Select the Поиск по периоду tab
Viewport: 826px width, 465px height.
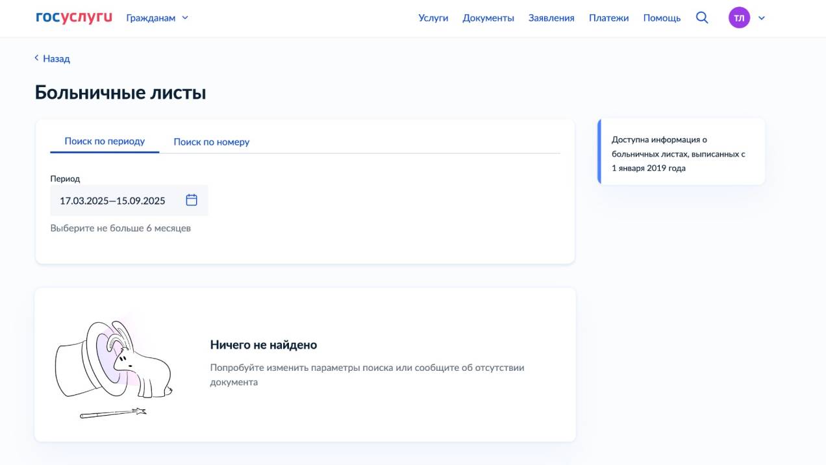coord(105,141)
